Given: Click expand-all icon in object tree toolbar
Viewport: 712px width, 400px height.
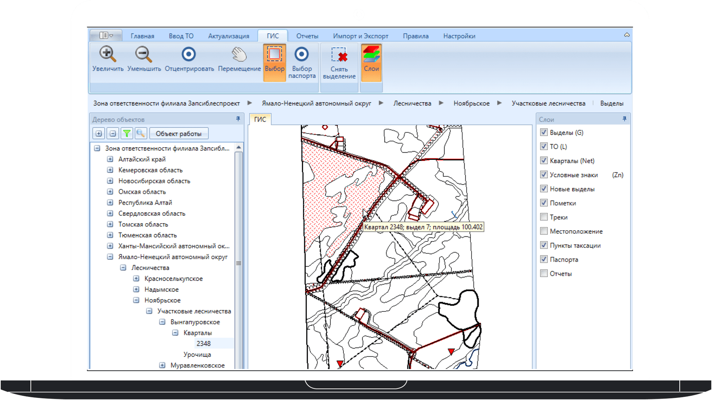Looking at the screenshot, I should tap(99, 133).
